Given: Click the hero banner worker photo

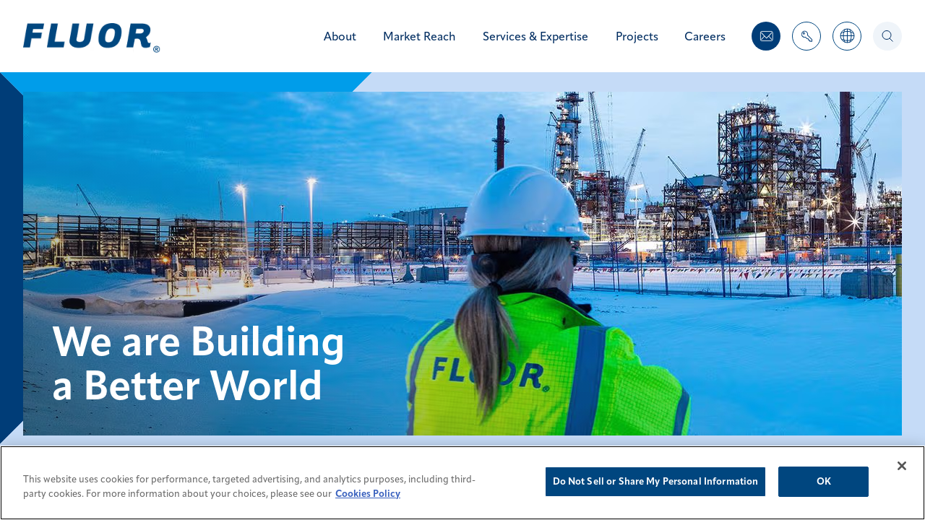Looking at the screenshot, I should (x=462, y=264).
